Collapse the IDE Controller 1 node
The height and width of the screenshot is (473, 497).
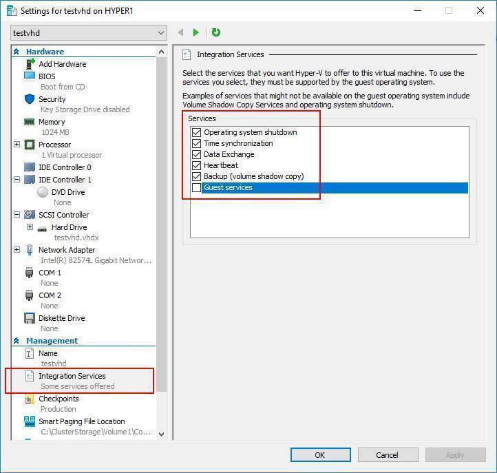pos(17,180)
